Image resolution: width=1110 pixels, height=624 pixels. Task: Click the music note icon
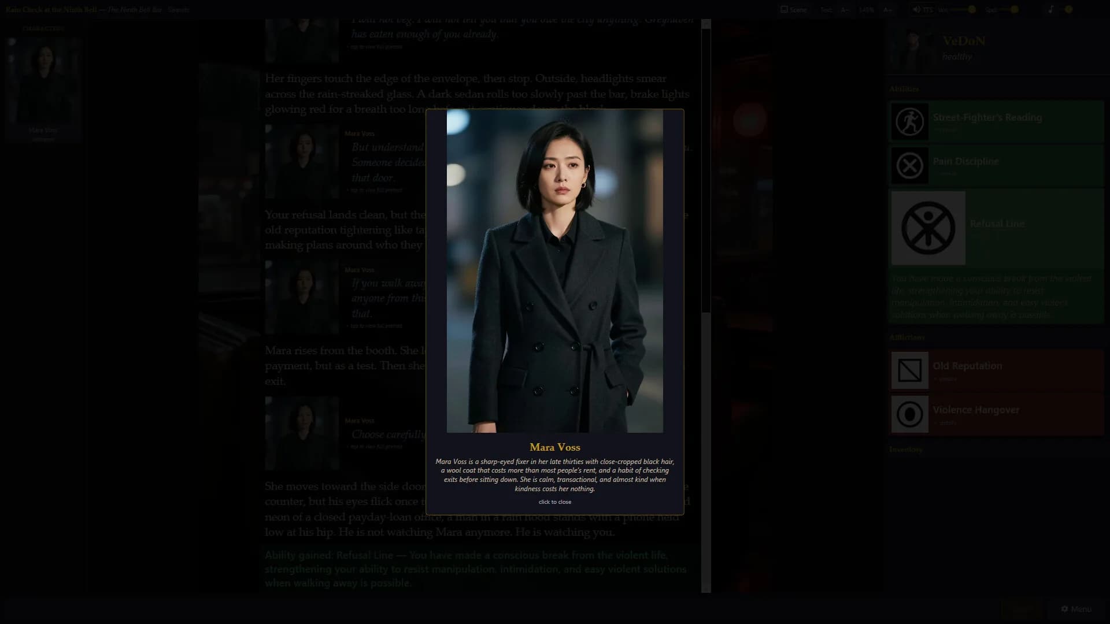click(1051, 9)
